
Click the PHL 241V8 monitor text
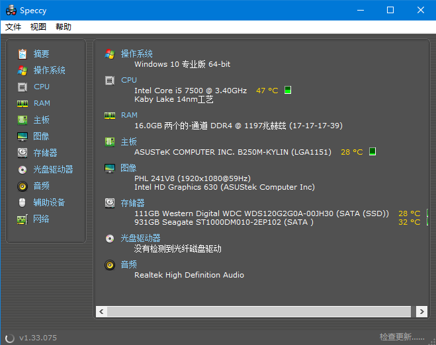pyautogui.click(x=193, y=178)
